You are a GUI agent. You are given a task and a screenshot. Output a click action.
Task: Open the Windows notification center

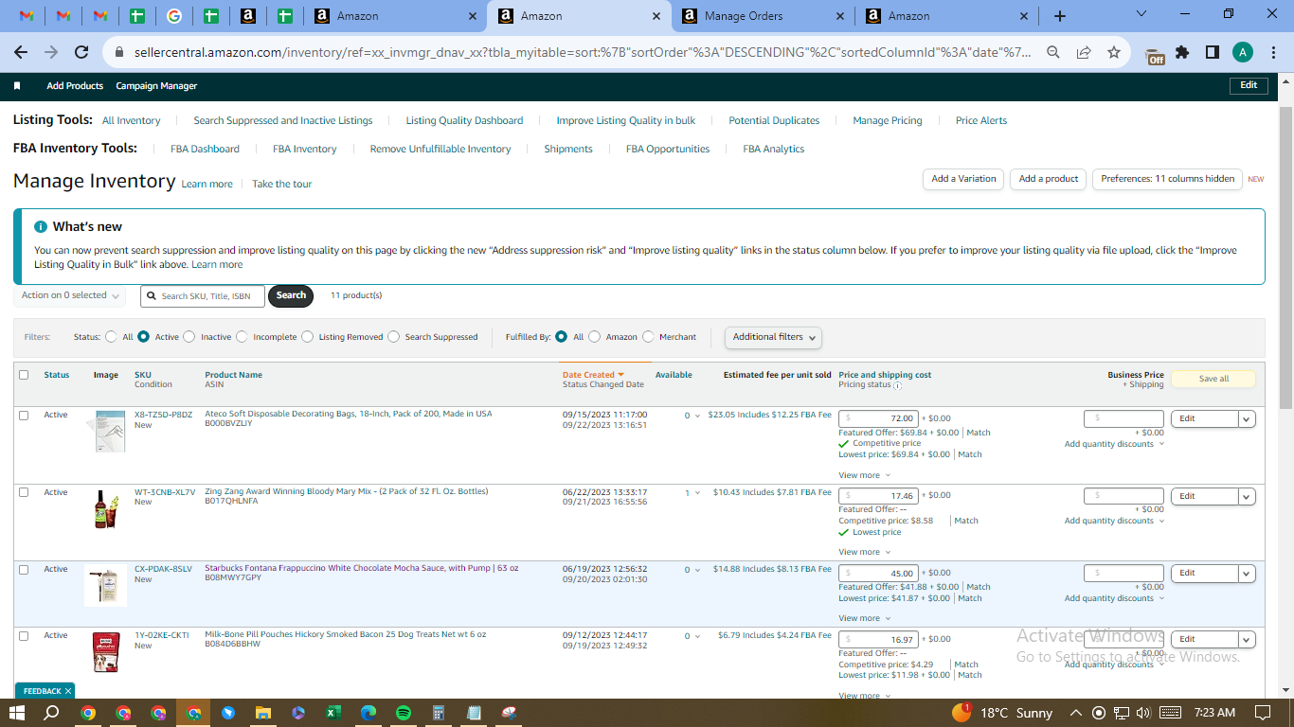click(x=1262, y=713)
